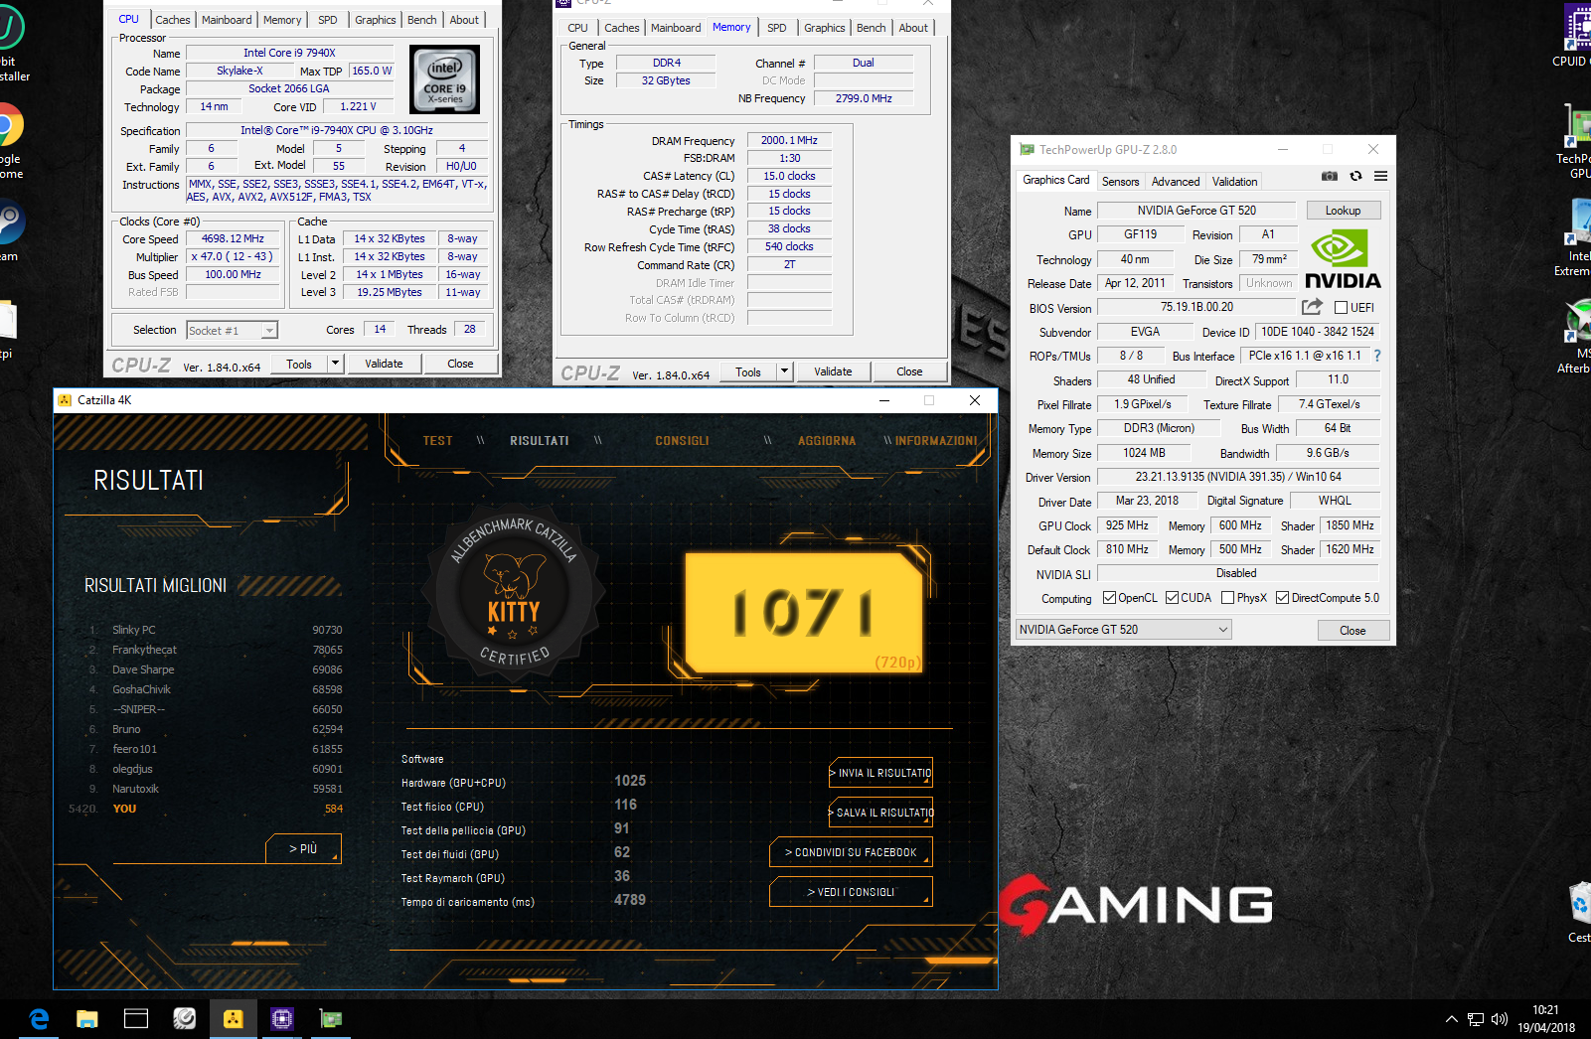
Task: Click the network icon in system tray
Action: [1476, 1019]
